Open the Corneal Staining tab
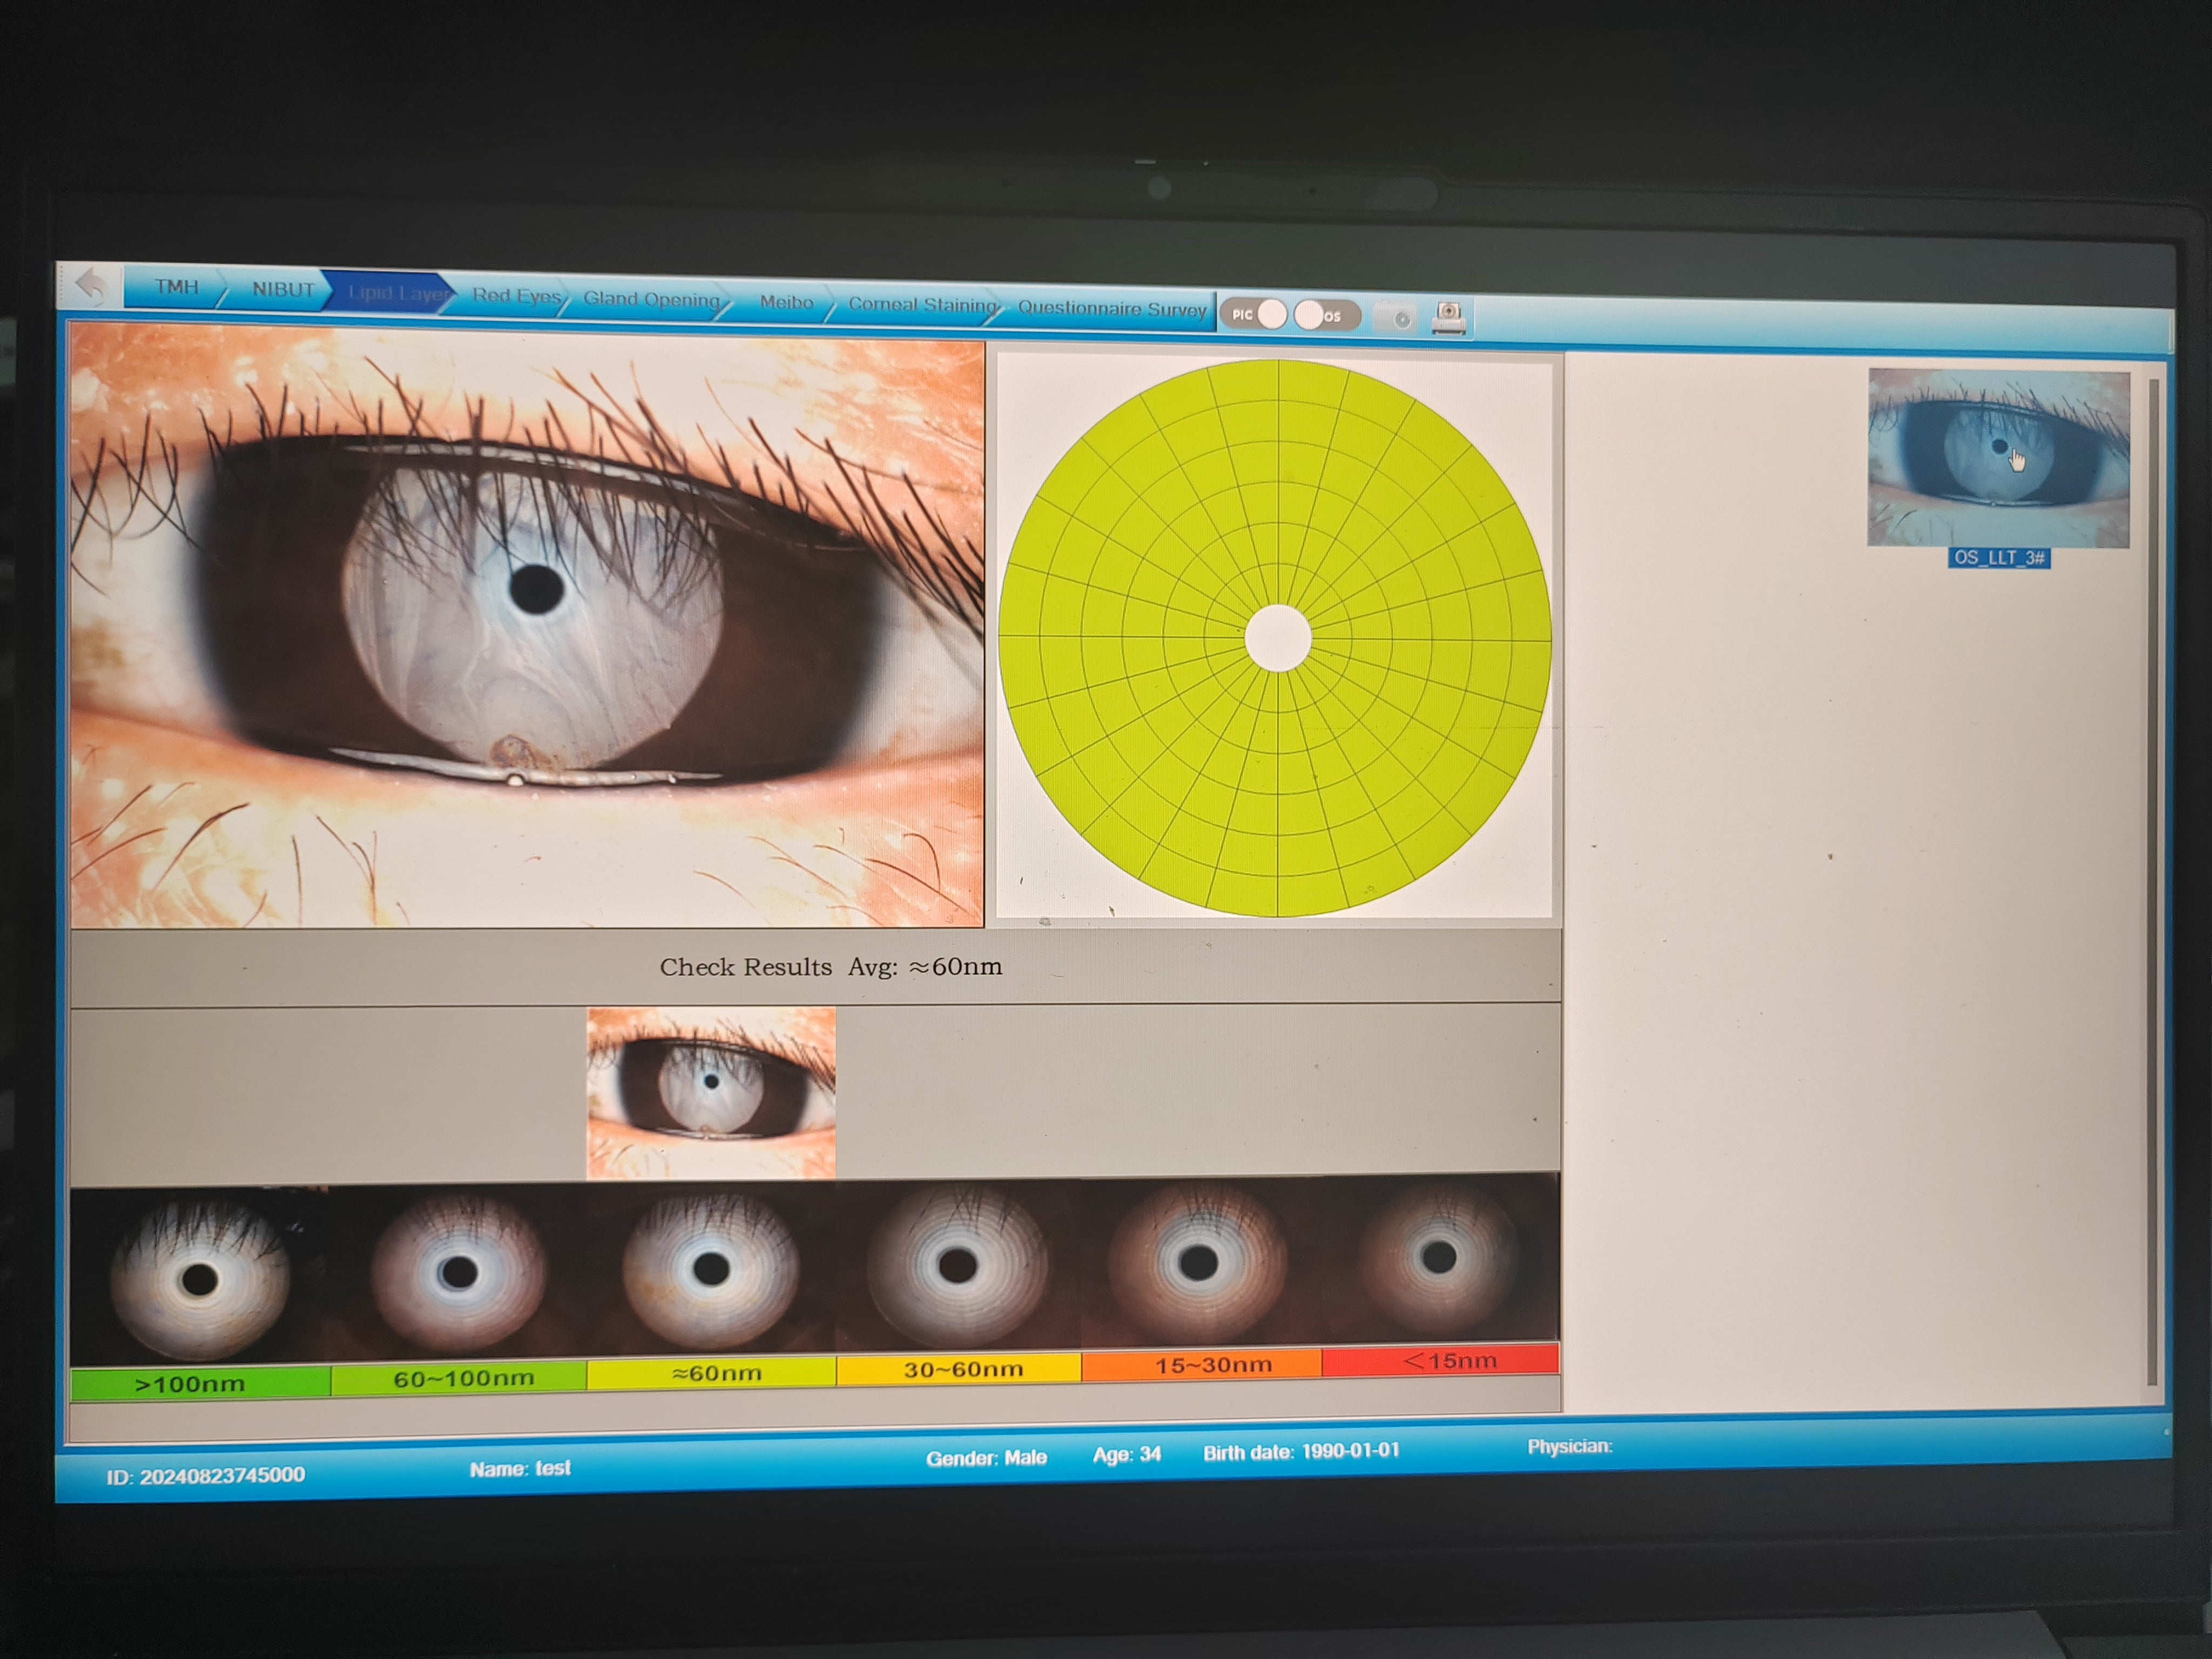 tap(919, 305)
